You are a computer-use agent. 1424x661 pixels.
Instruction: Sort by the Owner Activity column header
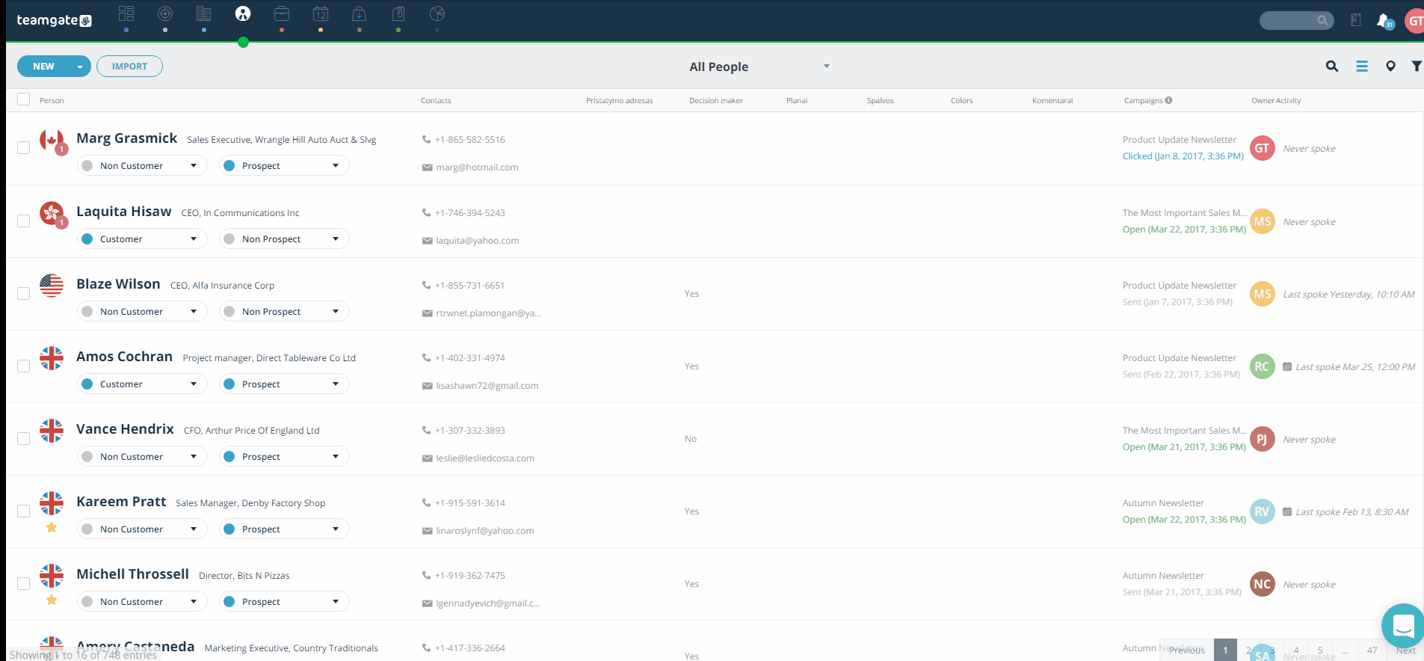(1276, 100)
